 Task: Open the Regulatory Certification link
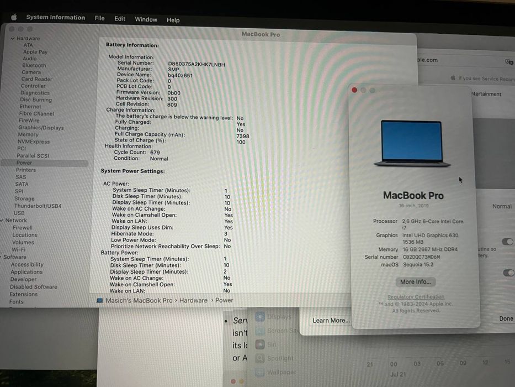click(416, 297)
